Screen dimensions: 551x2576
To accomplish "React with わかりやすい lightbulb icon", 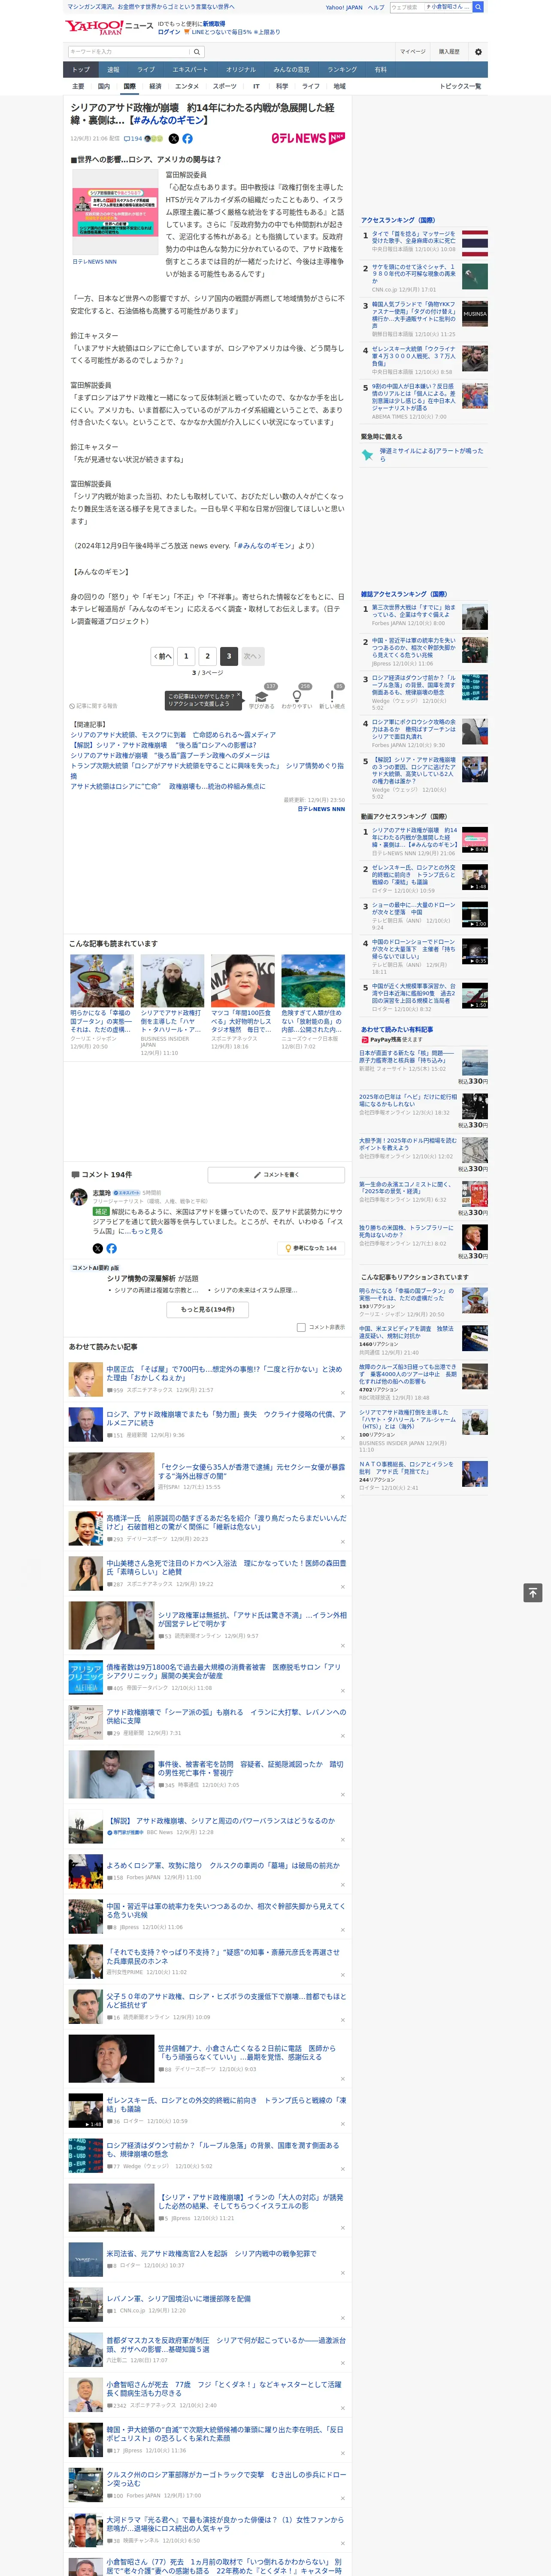I will pyautogui.click(x=296, y=696).
